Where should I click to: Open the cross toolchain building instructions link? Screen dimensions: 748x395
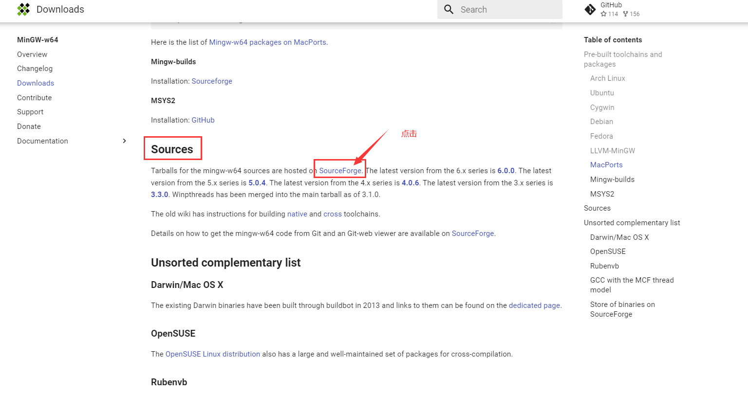[x=333, y=214]
